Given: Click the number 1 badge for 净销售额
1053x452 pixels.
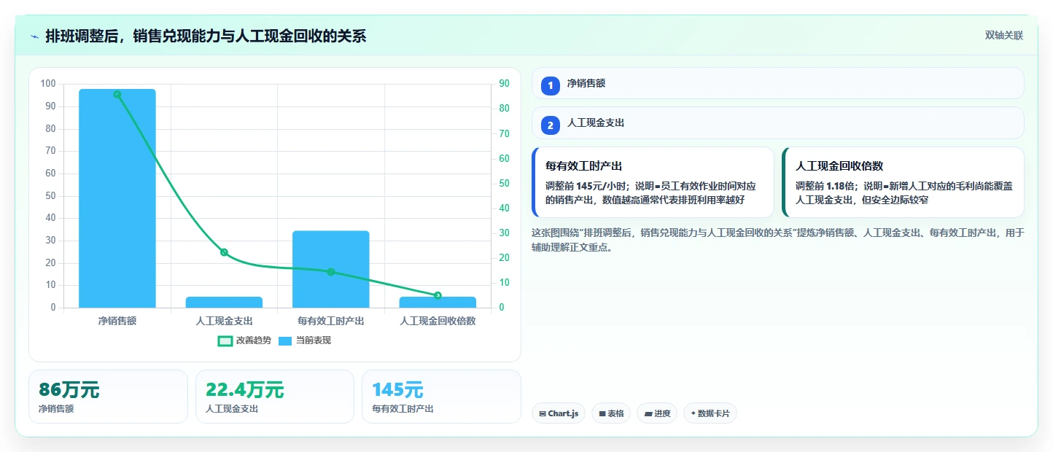Looking at the screenshot, I should point(551,85).
